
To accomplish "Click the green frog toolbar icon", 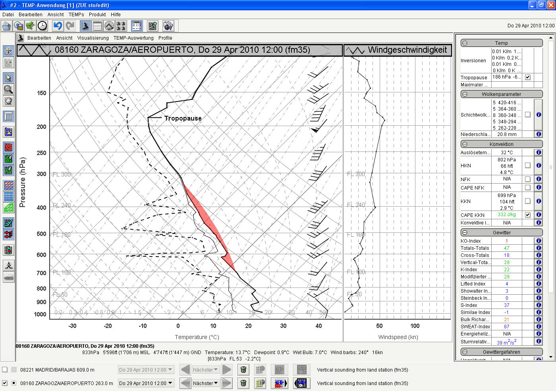I will tap(30, 26).
